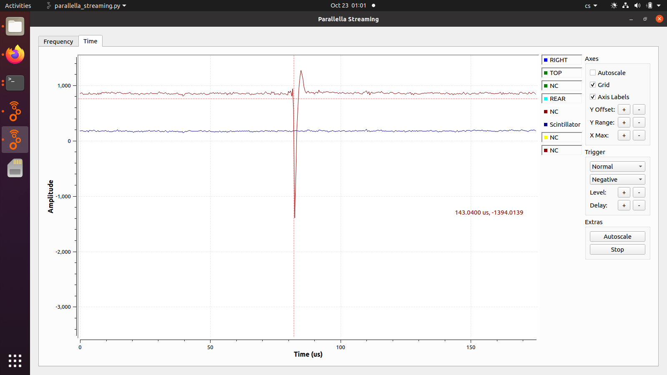Click the Autoscale button under Extras
667x375 pixels.
(617, 237)
